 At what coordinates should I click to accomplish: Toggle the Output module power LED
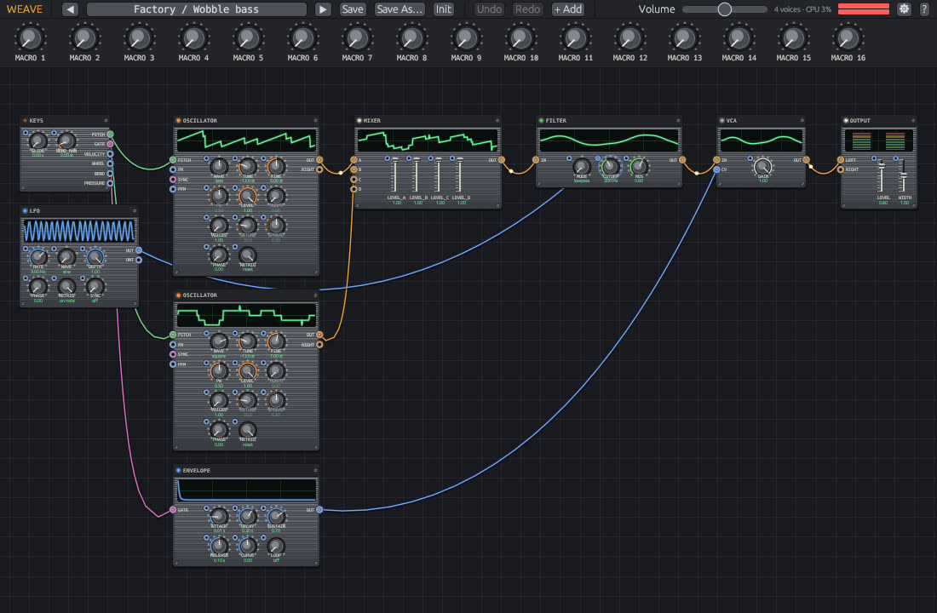846,121
